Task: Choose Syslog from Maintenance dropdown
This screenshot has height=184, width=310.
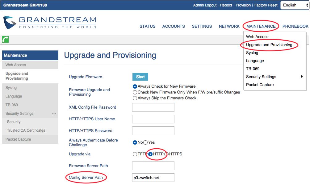Action: [x=252, y=53]
